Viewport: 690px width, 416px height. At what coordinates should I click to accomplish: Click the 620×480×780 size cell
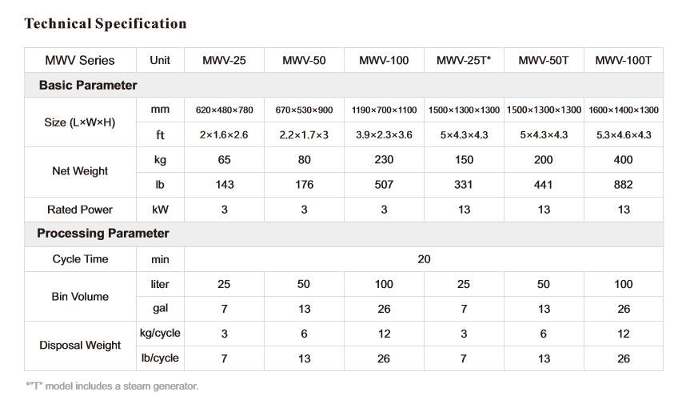225,110
